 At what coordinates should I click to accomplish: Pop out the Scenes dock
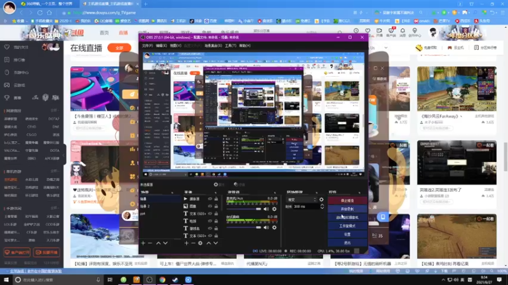172,193
